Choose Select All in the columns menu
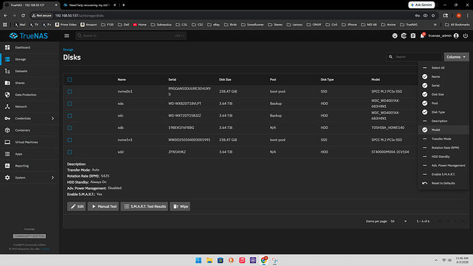The image size is (473, 266). tap(443, 68)
